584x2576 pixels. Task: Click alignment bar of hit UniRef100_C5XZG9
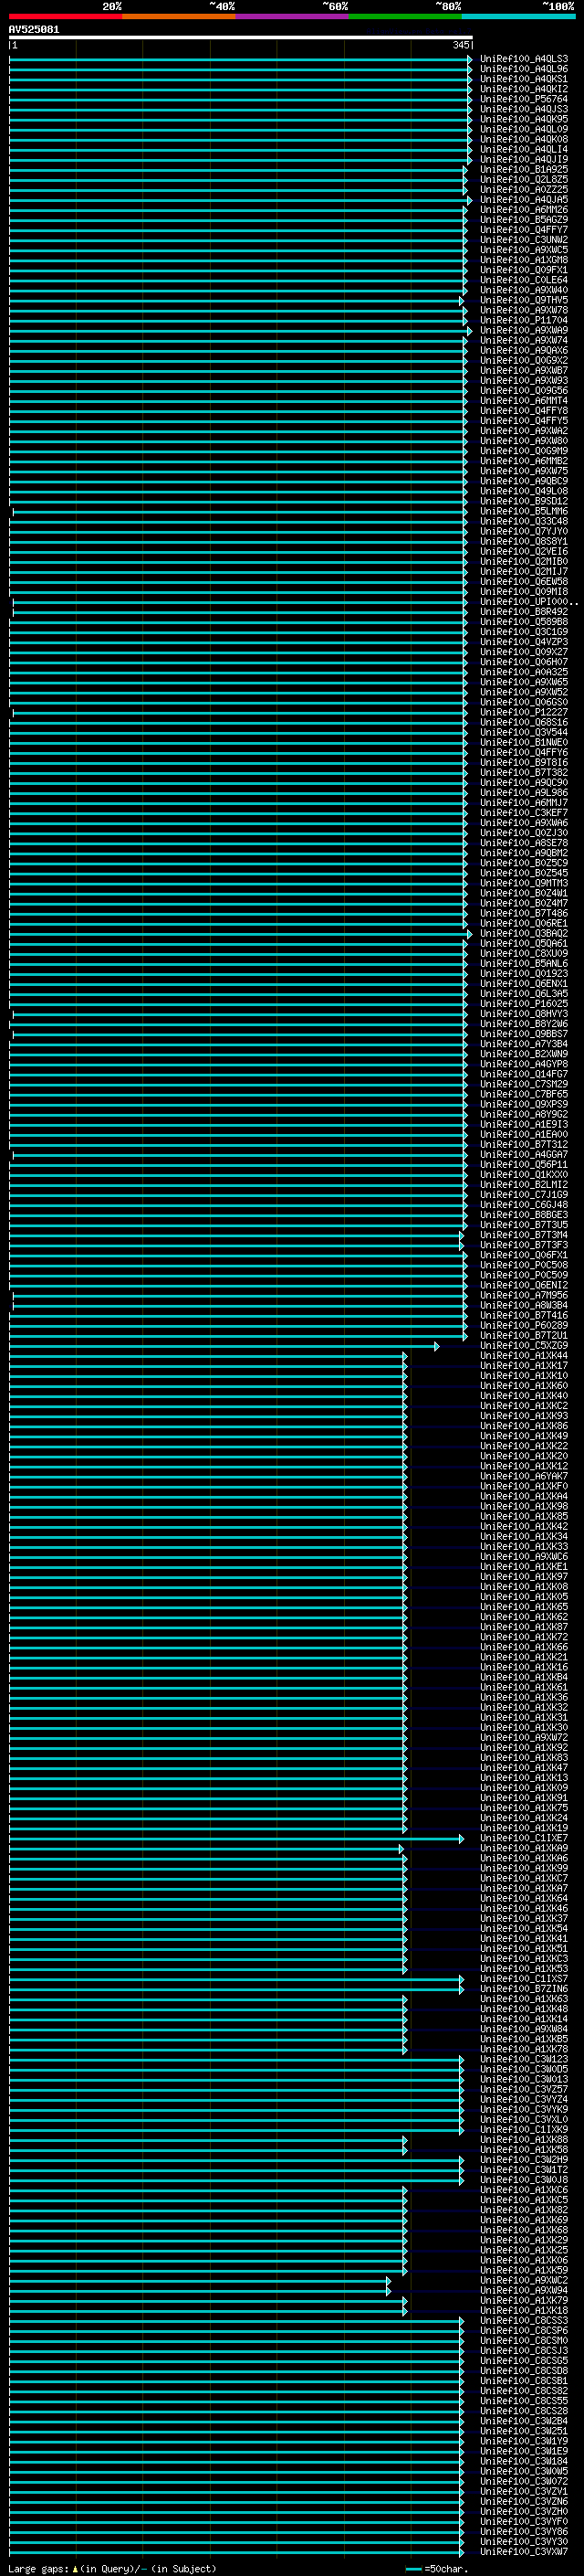pyautogui.click(x=224, y=1346)
